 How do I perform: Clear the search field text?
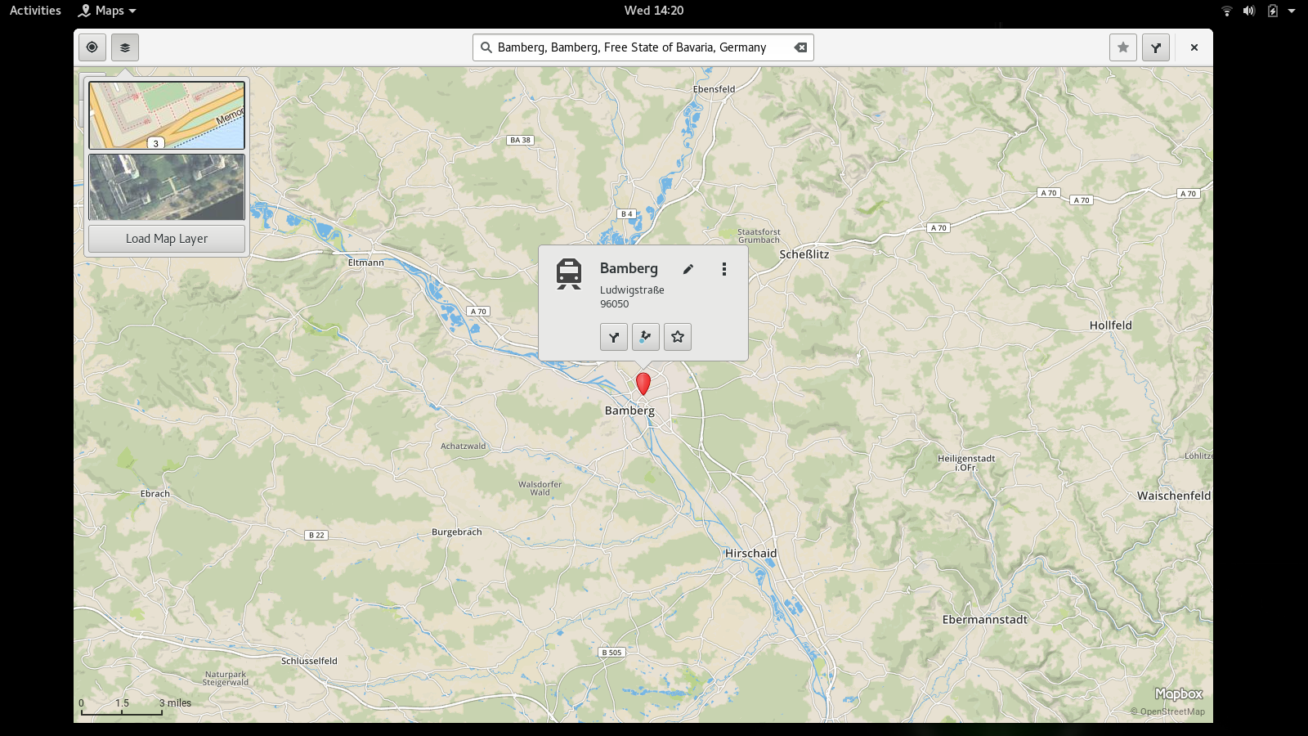click(800, 47)
